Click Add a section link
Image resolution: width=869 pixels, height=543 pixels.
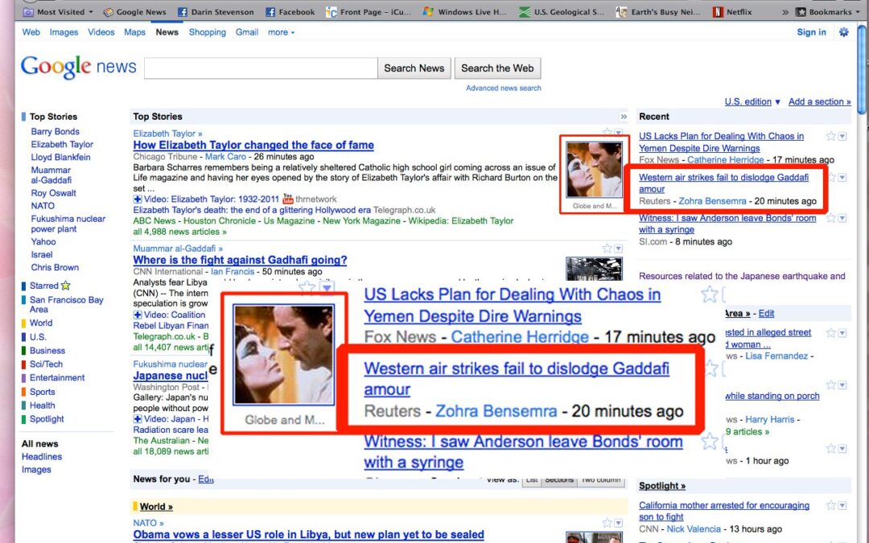tap(820, 101)
